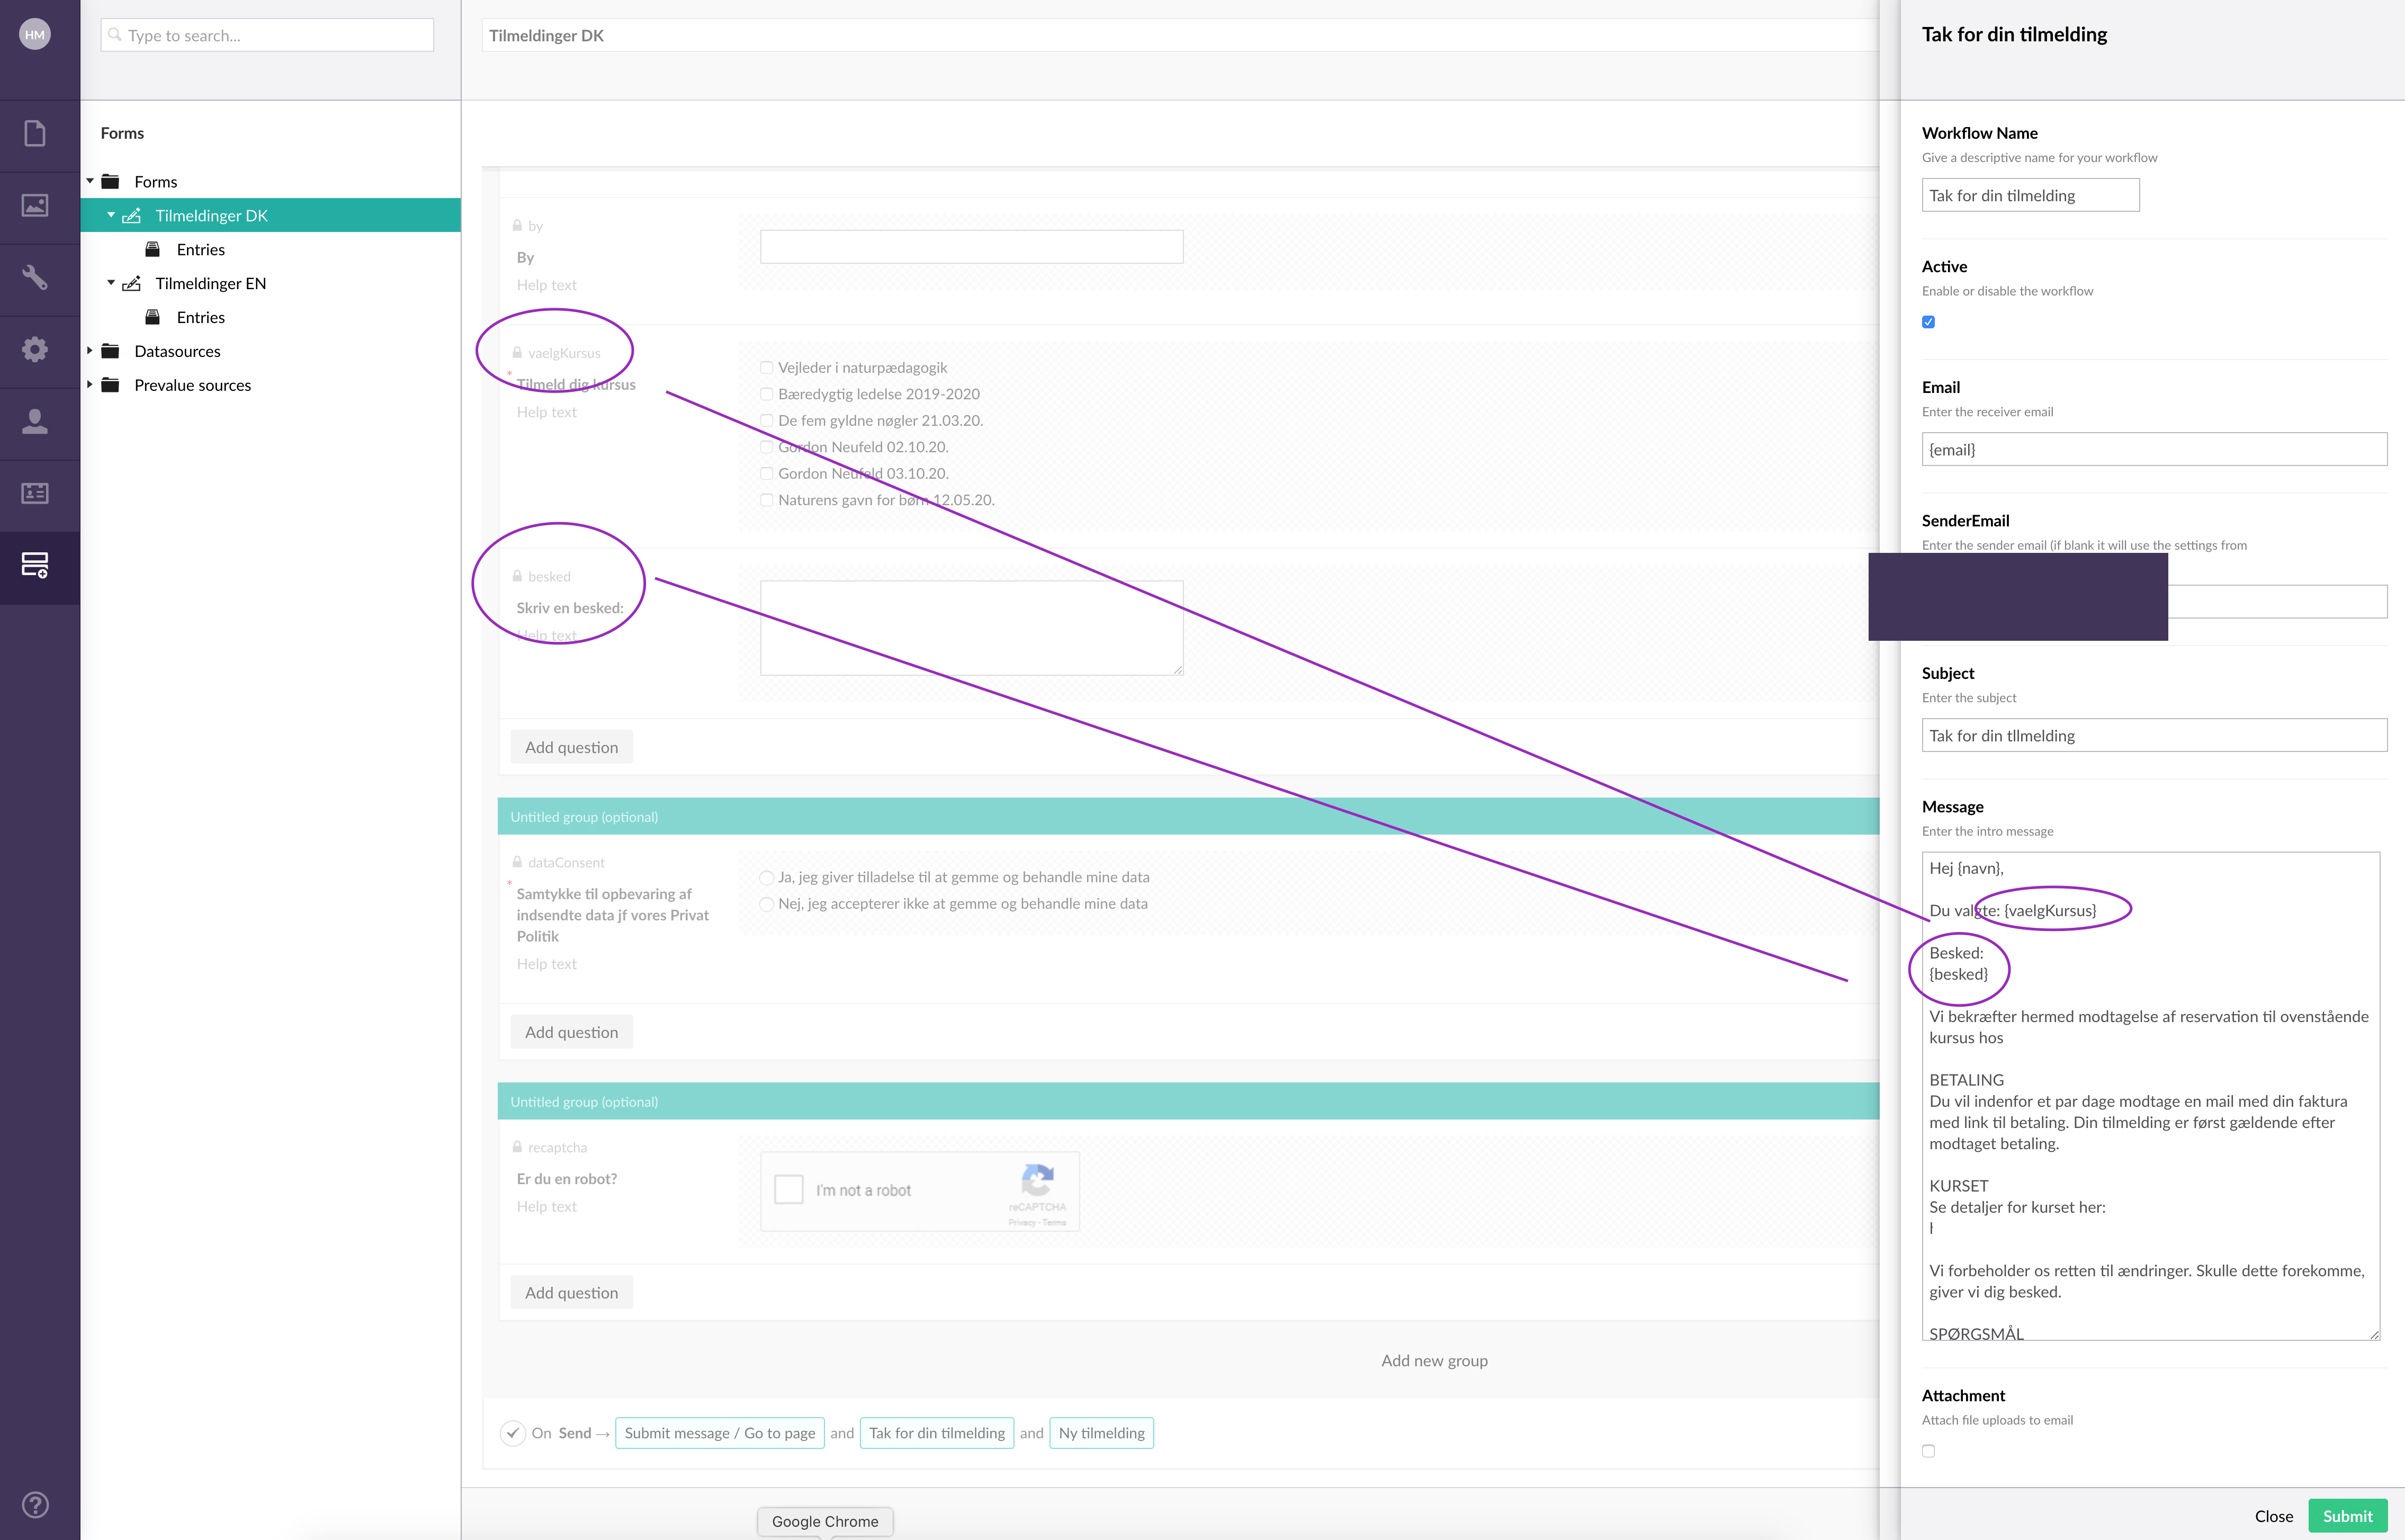Open Ny tilmelding workflow
Screen dimensions: 2405x1540
(x=1101, y=1433)
